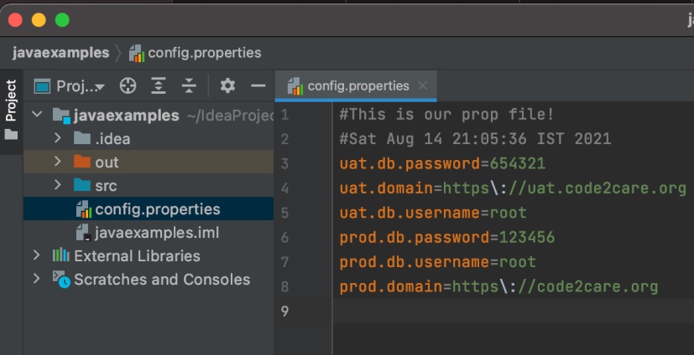Open Project panel settings gear

click(227, 86)
